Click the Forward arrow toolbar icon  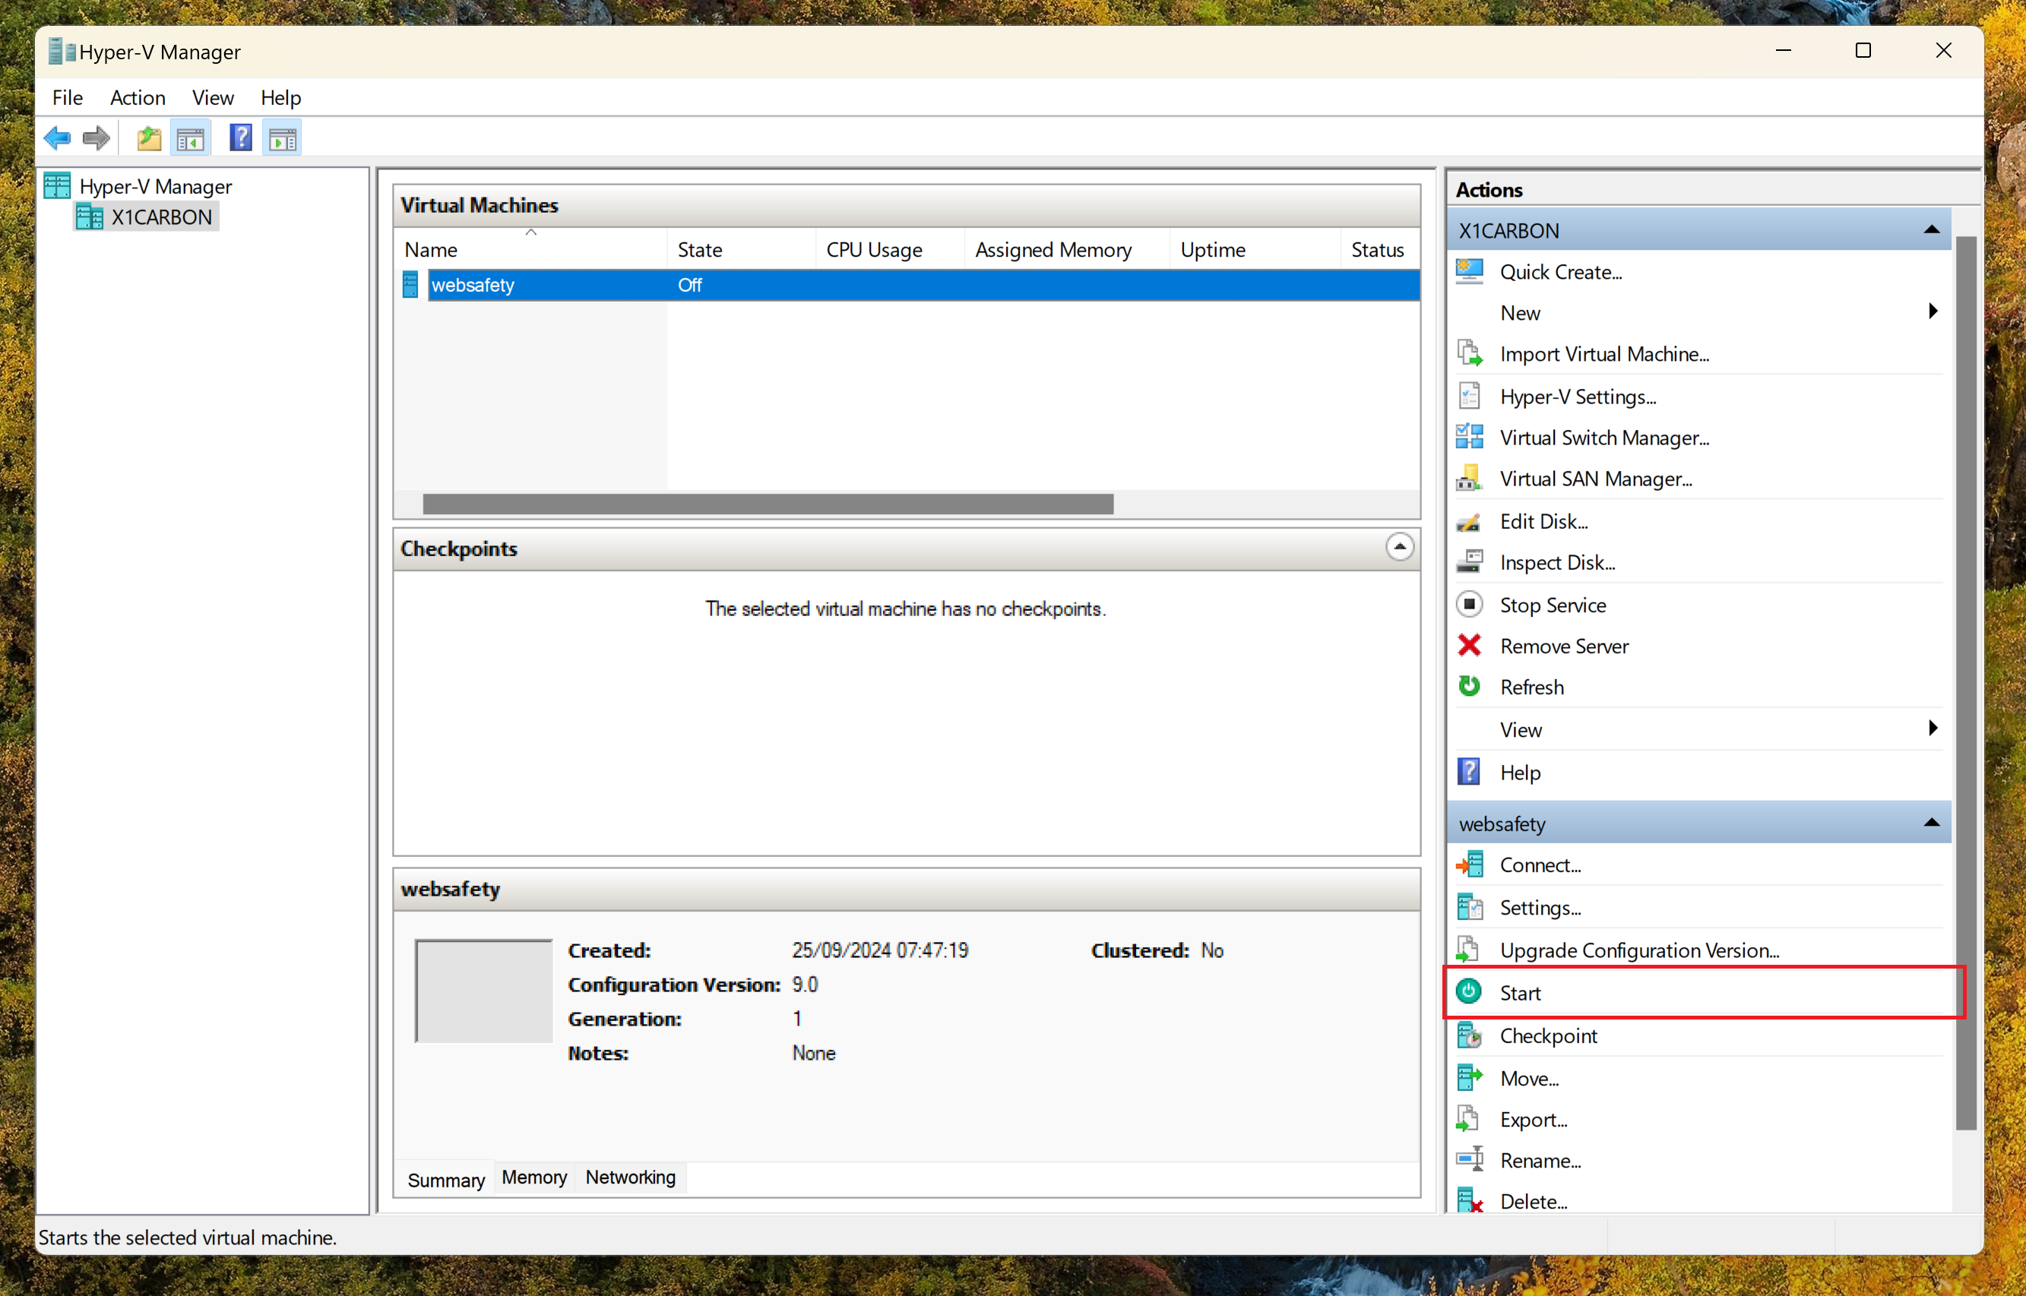[96, 138]
